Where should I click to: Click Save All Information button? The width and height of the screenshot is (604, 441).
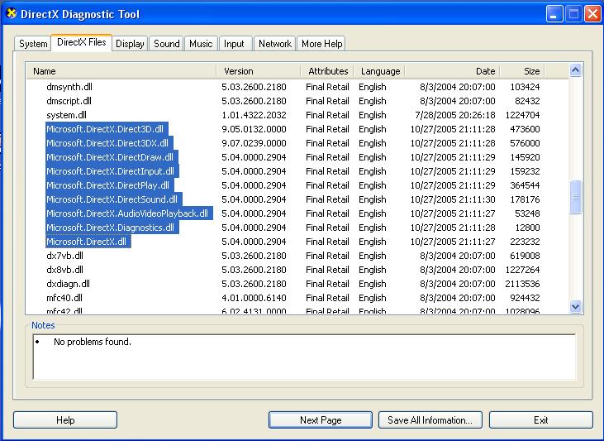pyautogui.click(x=430, y=420)
